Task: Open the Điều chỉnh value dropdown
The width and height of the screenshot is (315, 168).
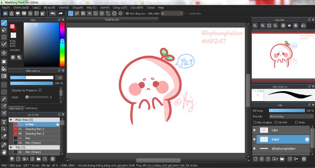Action: pos(181,13)
